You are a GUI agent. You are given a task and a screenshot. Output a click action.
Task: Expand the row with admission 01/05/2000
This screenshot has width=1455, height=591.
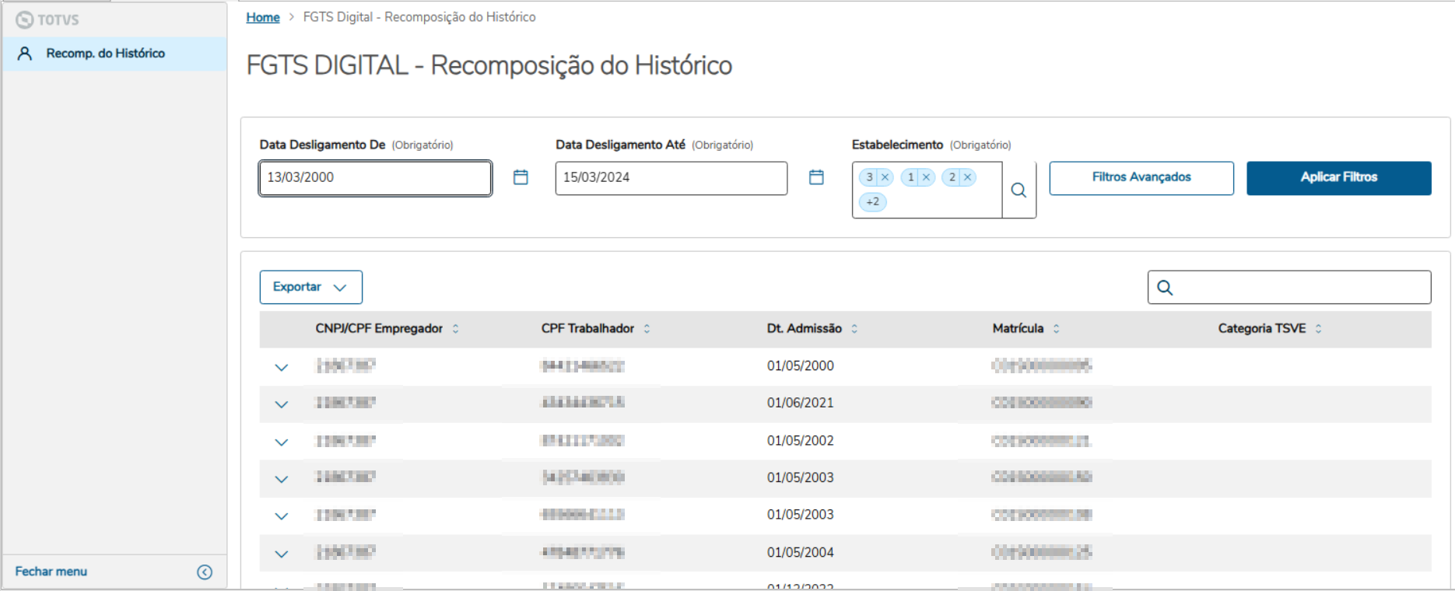point(282,367)
